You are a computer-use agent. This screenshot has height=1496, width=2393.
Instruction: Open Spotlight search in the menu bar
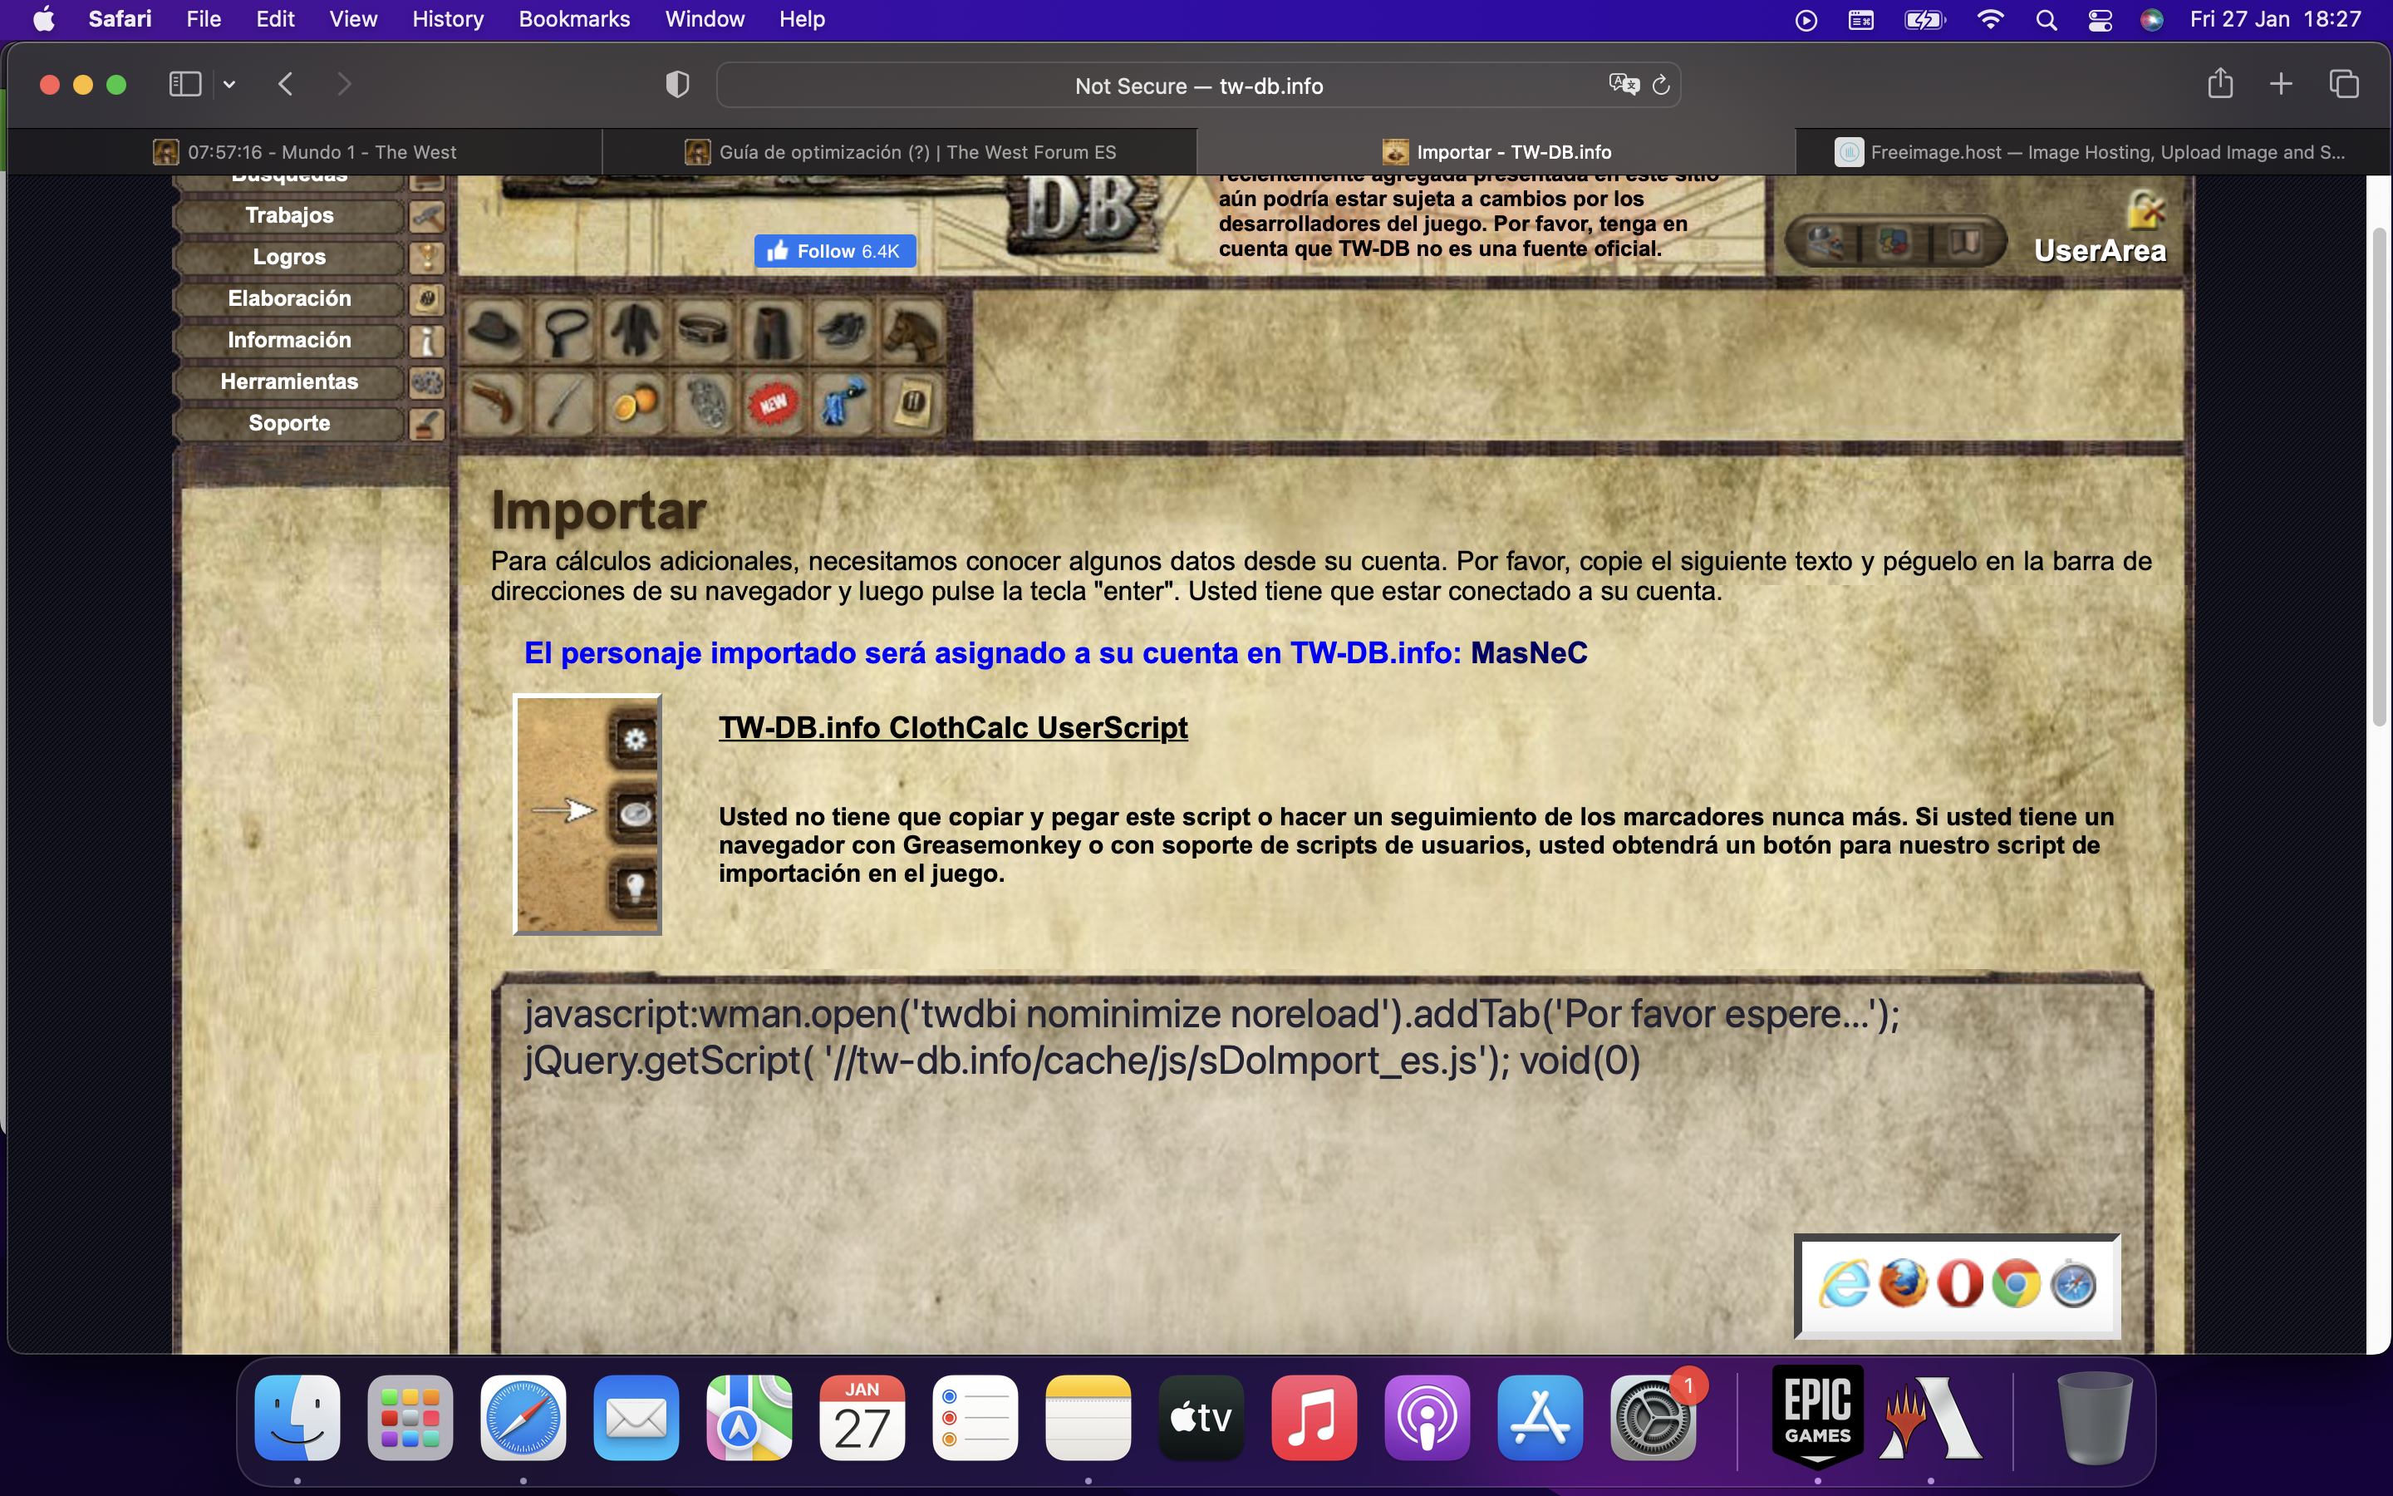tap(2046, 20)
